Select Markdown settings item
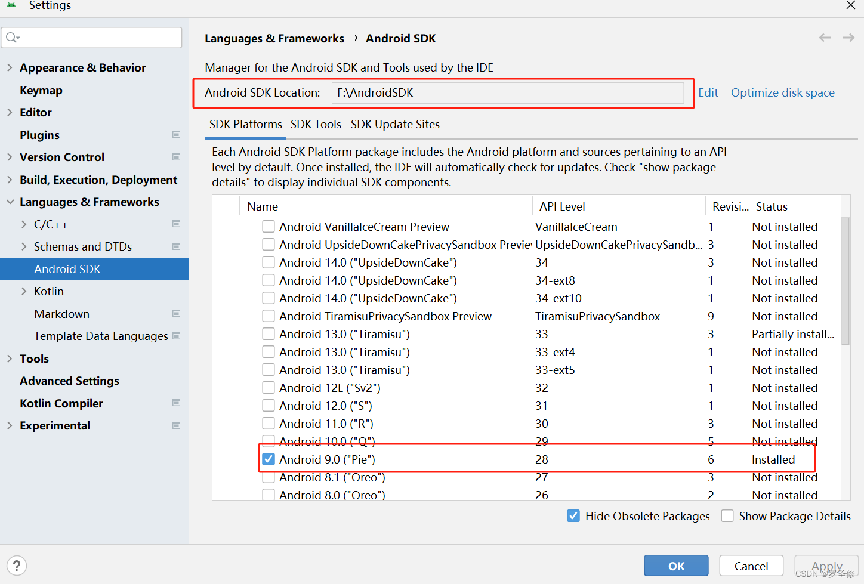 pos(61,314)
